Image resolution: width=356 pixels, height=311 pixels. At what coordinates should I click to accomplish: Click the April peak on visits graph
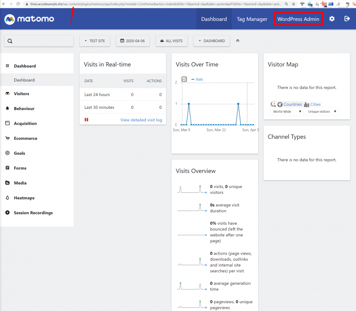tap(238, 104)
